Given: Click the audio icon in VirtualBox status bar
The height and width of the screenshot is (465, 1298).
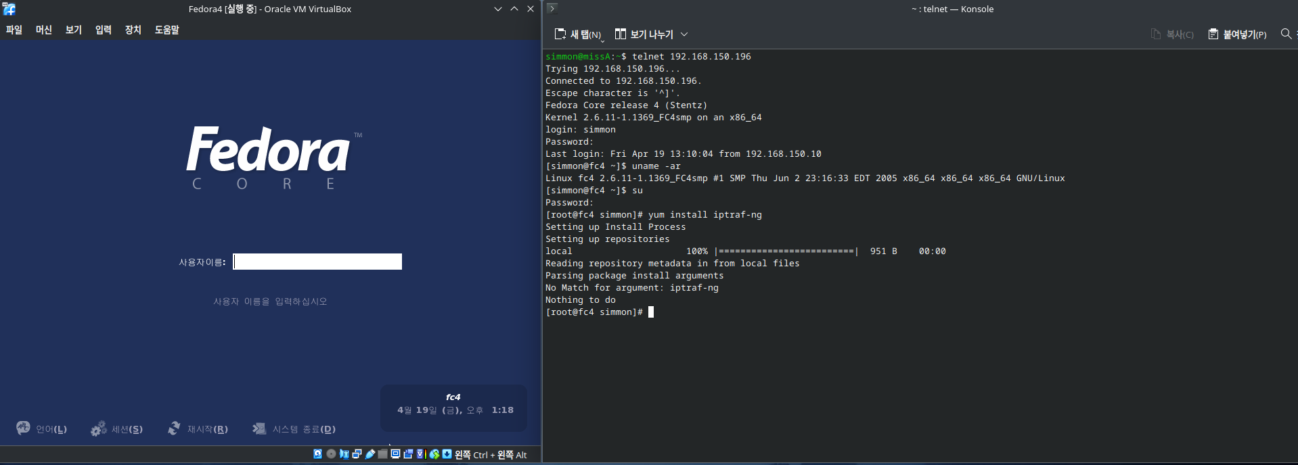Looking at the screenshot, I should pyautogui.click(x=344, y=454).
